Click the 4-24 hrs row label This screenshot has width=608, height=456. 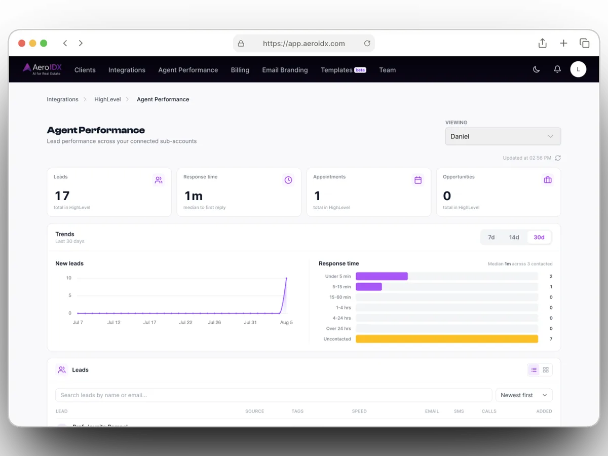click(x=342, y=318)
